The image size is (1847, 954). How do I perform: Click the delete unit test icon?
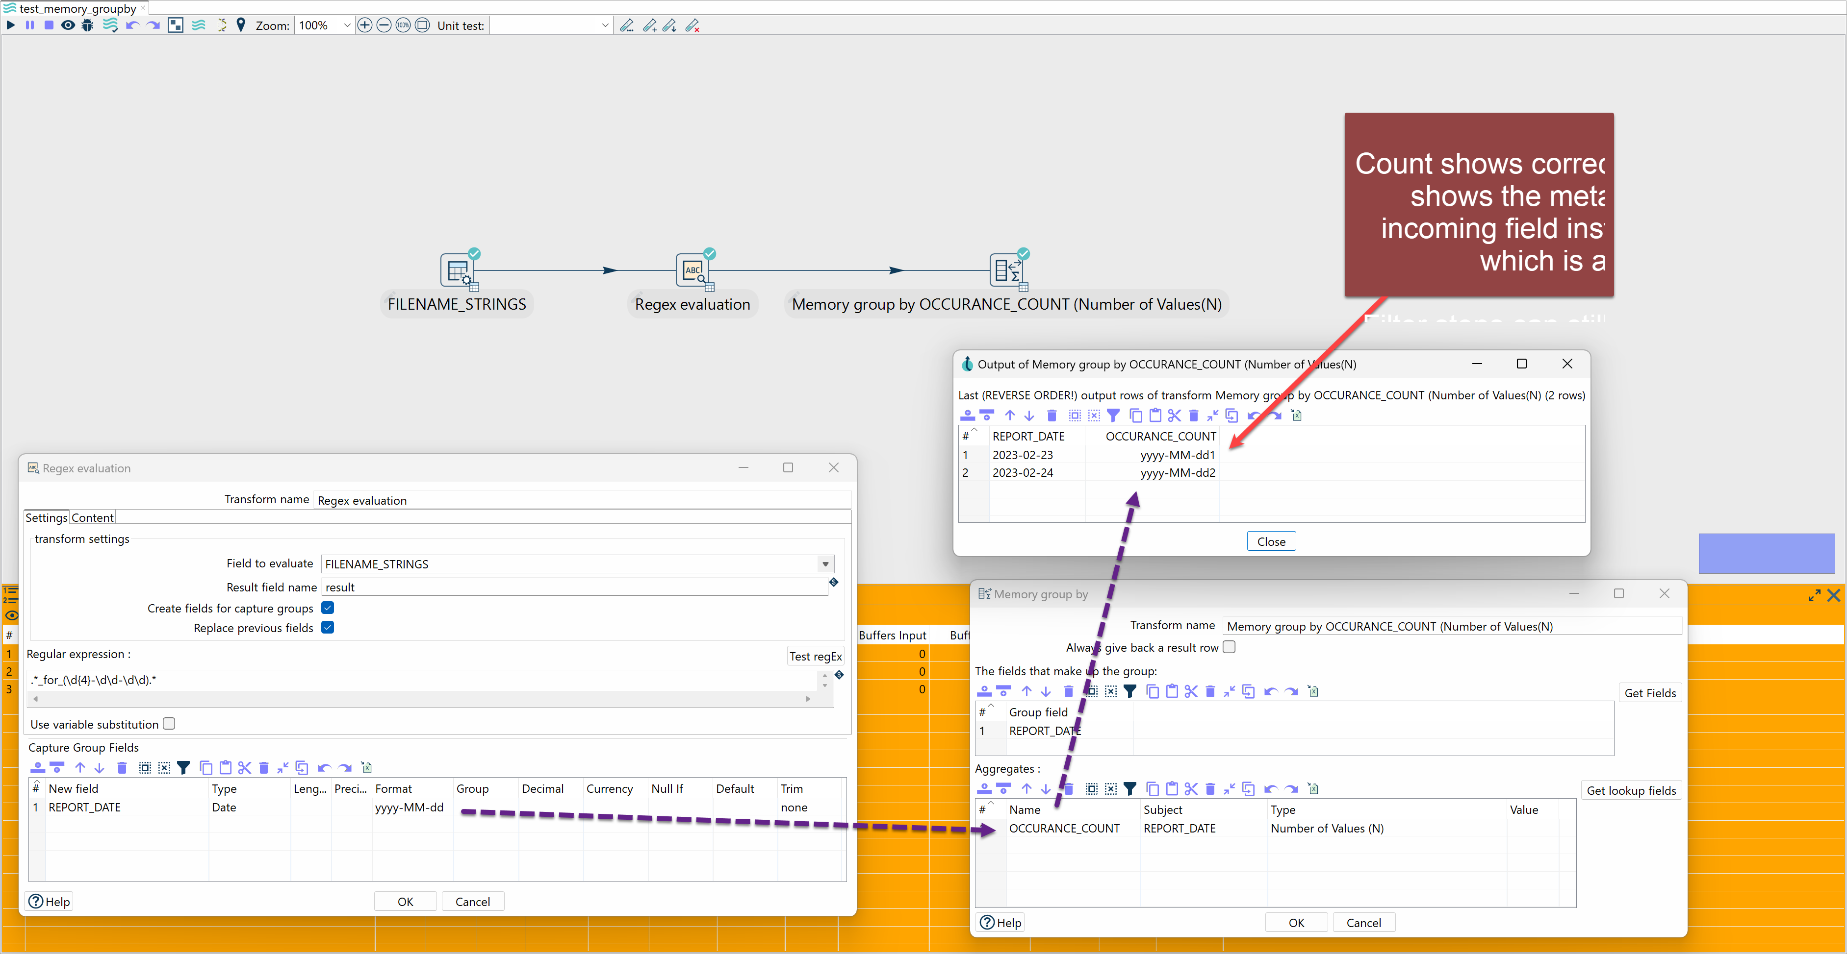coord(692,26)
